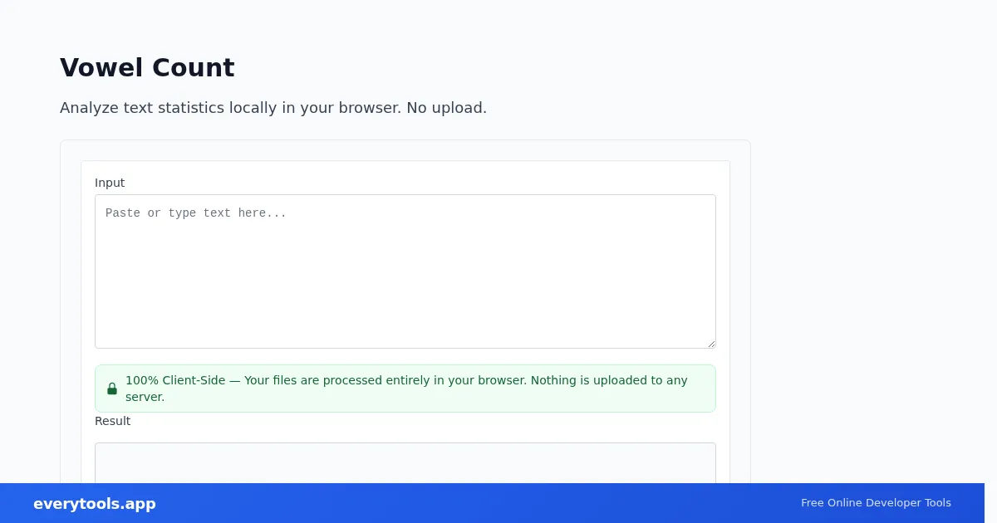Click the 'Paste or type text here...' placeholder
The image size is (997, 523).
pyautogui.click(x=196, y=213)
